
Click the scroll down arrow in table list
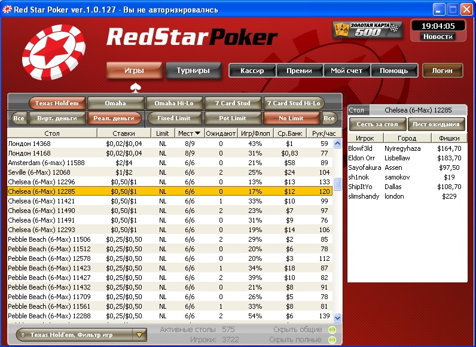pyautogui.click(x=337, y=318)
